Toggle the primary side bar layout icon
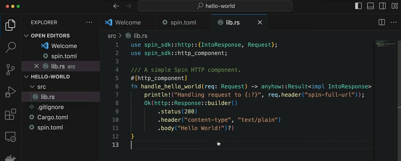 358,6
